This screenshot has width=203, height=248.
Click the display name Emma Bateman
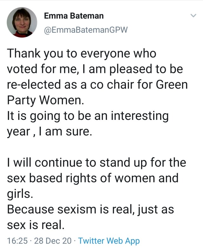point(74,16)
